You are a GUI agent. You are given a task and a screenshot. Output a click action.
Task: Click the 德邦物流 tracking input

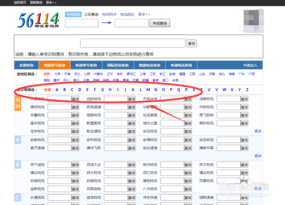pos(60,107)
